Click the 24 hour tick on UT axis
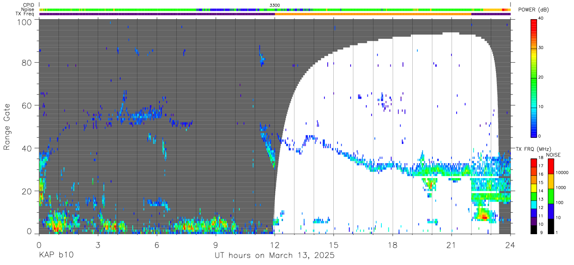 pyautogui.click(x=510, y=244)
